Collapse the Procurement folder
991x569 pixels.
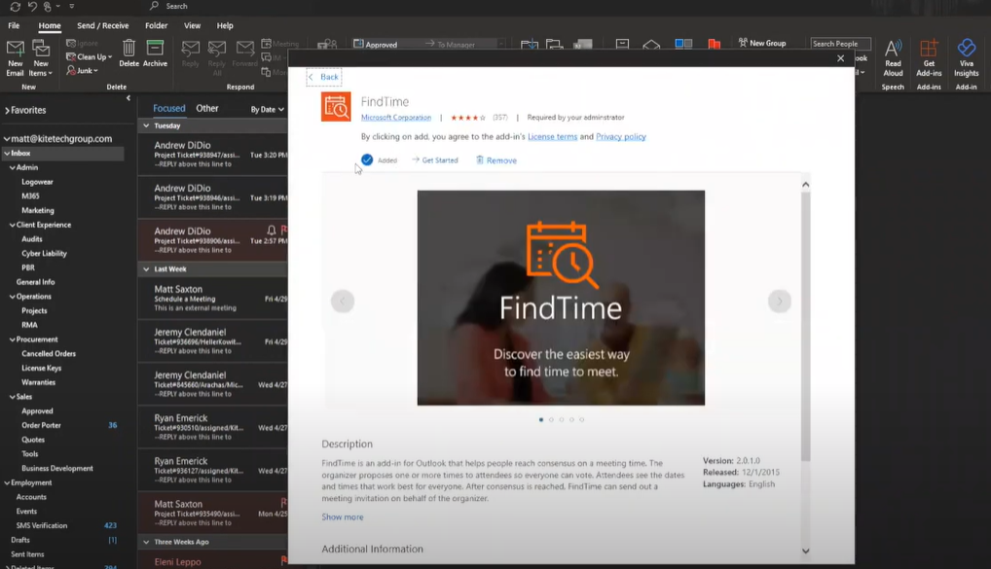tap(13, 339)
